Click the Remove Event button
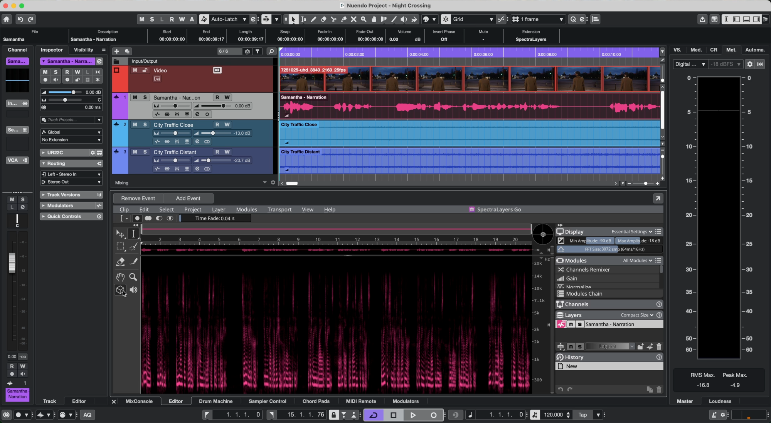Image resolution: width=771 pixels, height=423 pixels. [x=138, y=198]
